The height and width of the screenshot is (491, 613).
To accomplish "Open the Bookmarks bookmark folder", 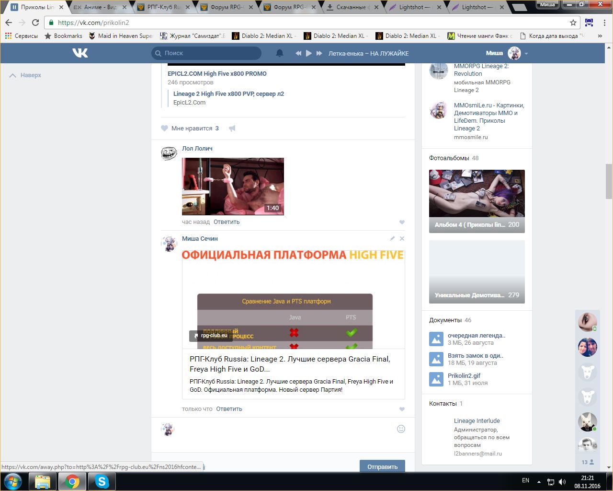I will tap(63, 36).
